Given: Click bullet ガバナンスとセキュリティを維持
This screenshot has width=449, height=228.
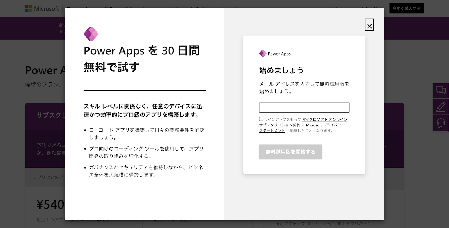Looking at the screenshot, I should tap(146, 171).
